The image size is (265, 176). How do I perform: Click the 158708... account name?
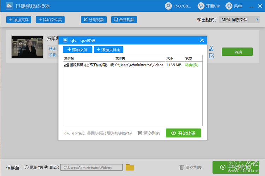pyautogui.click(x=182, y=6)
